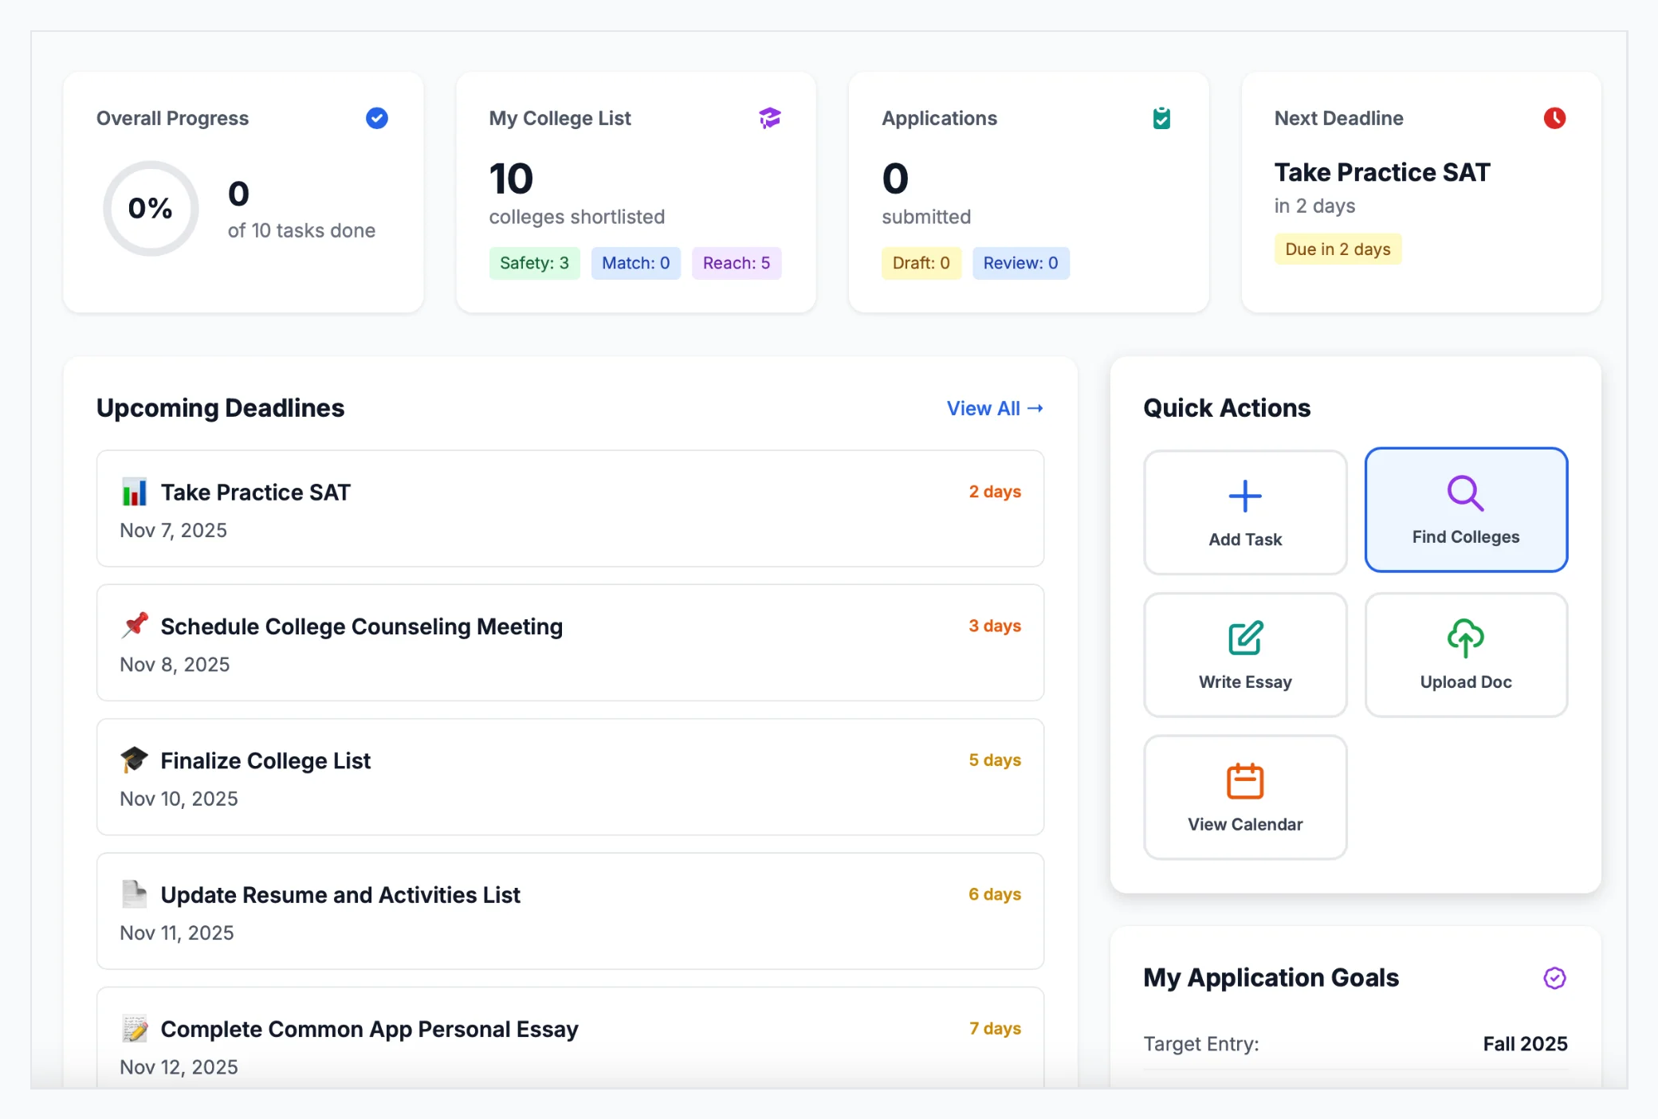Screen dimensions: 1658x1119
Task: Toggle the Match: 0 filter badge
Action: [635, 262]
